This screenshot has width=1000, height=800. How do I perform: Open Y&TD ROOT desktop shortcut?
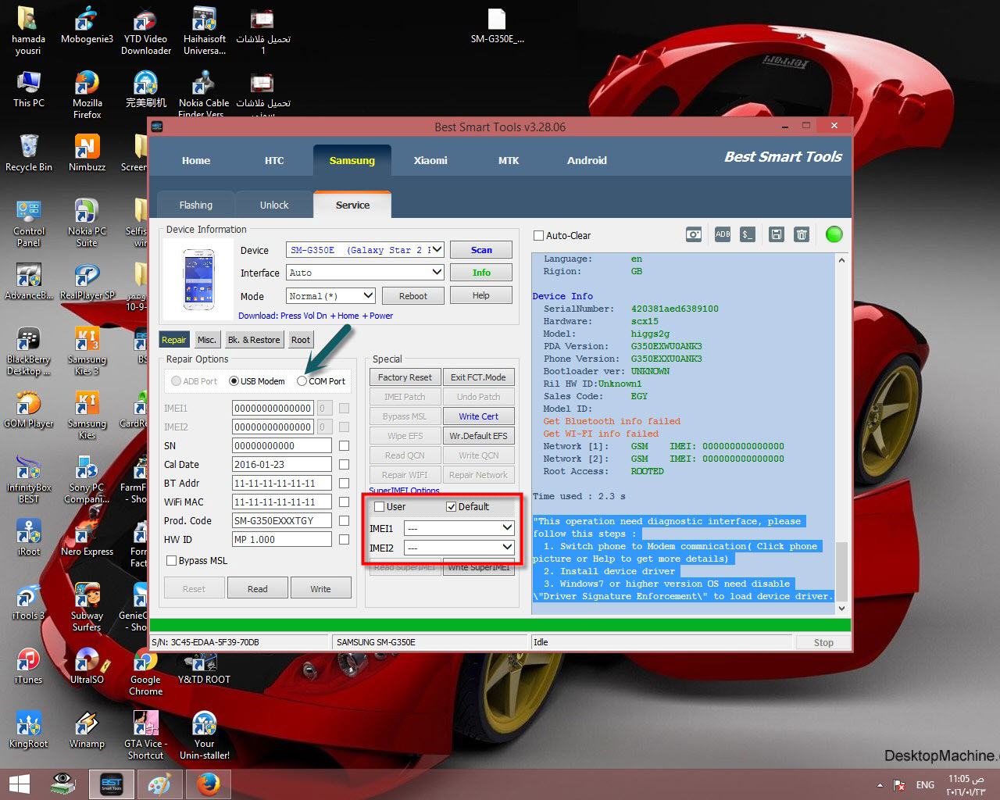pos(204,666)
